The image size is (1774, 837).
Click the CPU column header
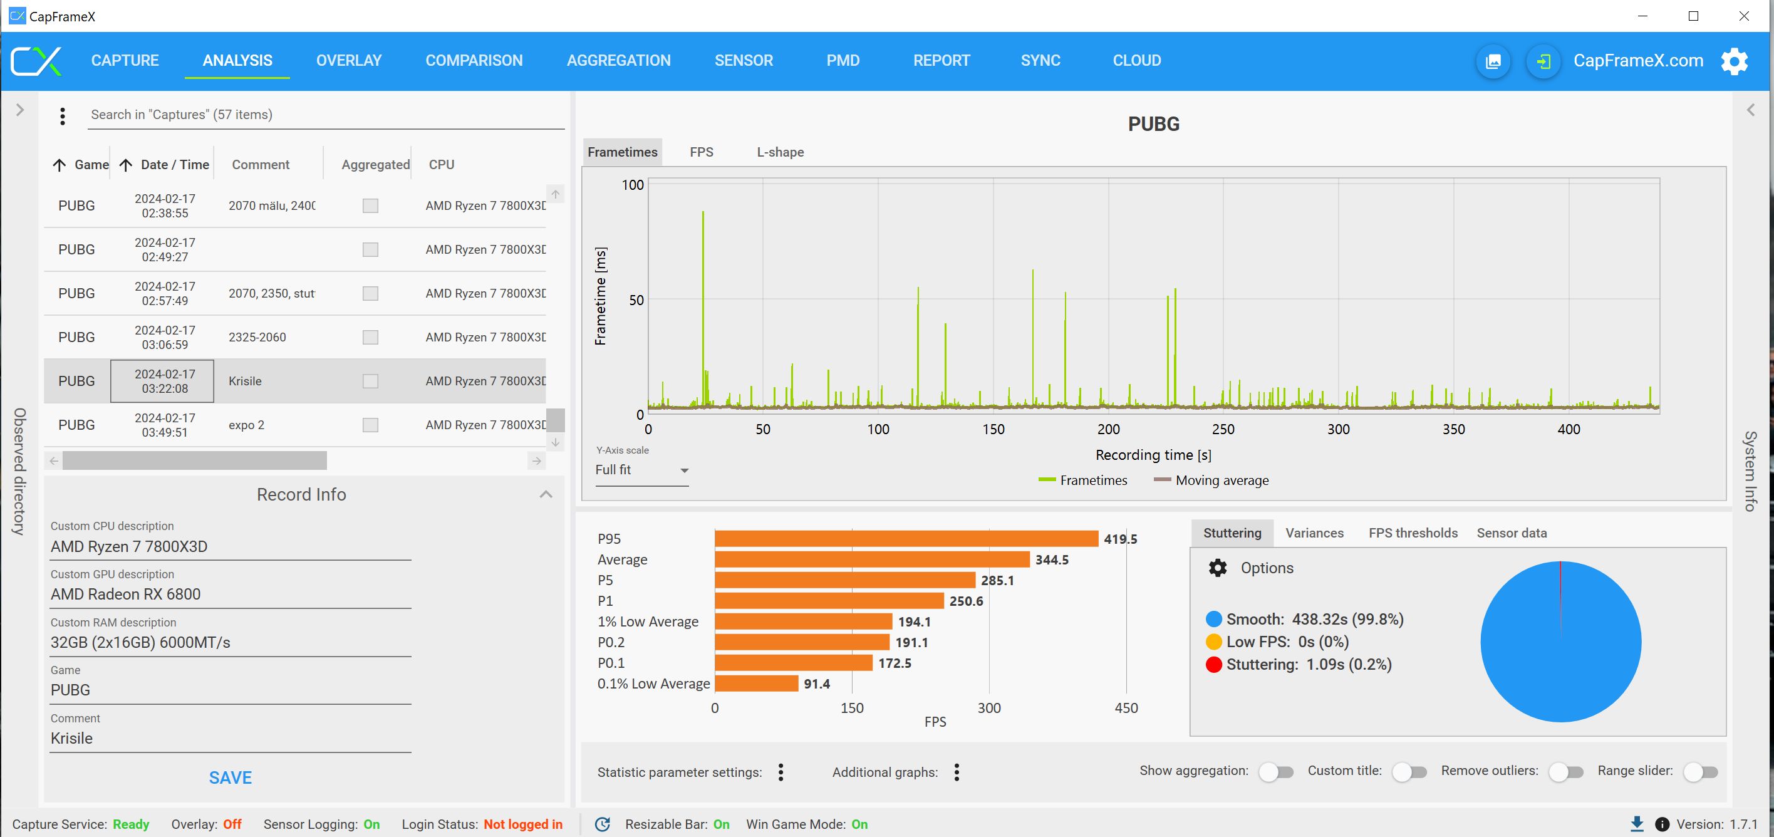click(x=442, y=165)
